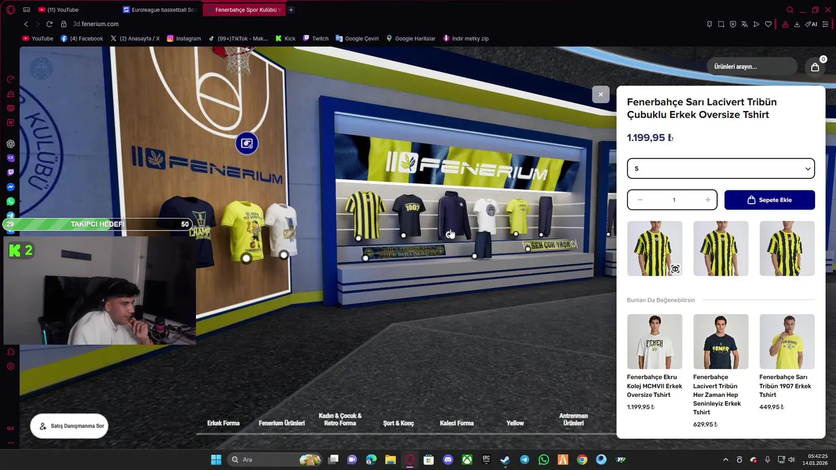This screenshot has width=836, height=470.
Task: View first striped tshirt front photo
Action: [654, 248]
